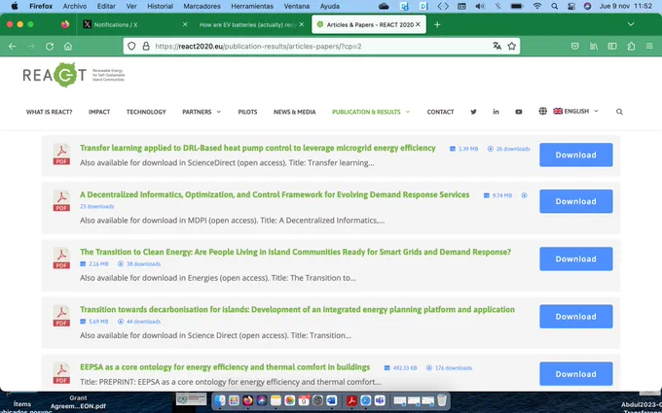Click the tracking protection shield icon
Viewport: 662px width, 413px height.
131,47
